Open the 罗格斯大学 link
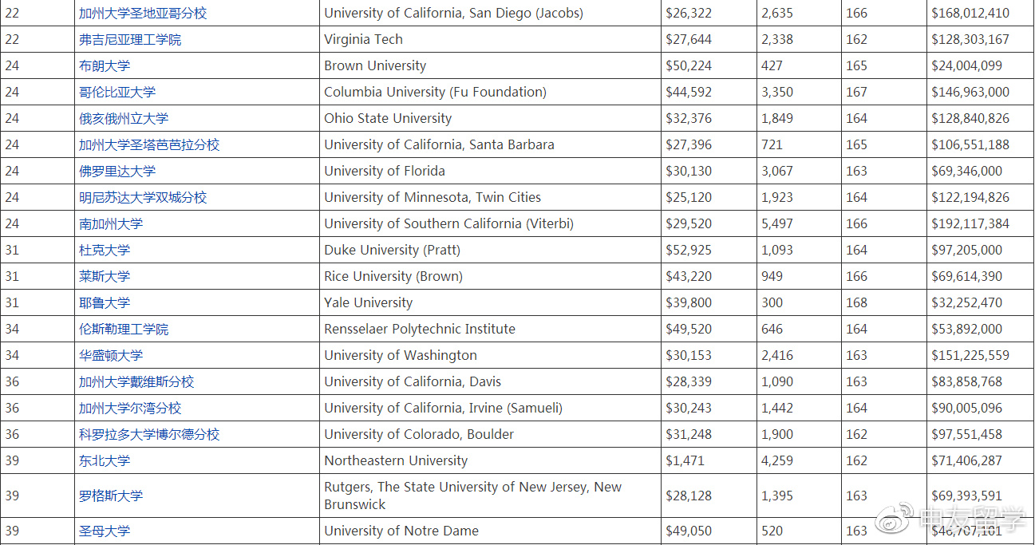This screenshot has width=1035, height=545. tap(111, 496)
